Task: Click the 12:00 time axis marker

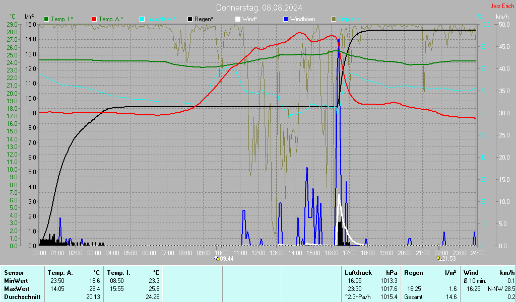Action: (259, 252)
